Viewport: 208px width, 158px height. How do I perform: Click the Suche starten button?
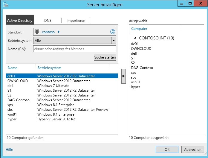point(105,57)
